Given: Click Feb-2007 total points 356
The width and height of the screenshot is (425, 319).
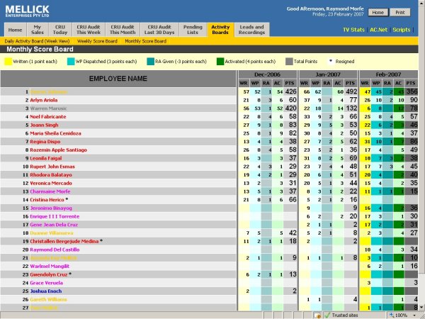Looking at the screenshot, I should tap(412, 91).
